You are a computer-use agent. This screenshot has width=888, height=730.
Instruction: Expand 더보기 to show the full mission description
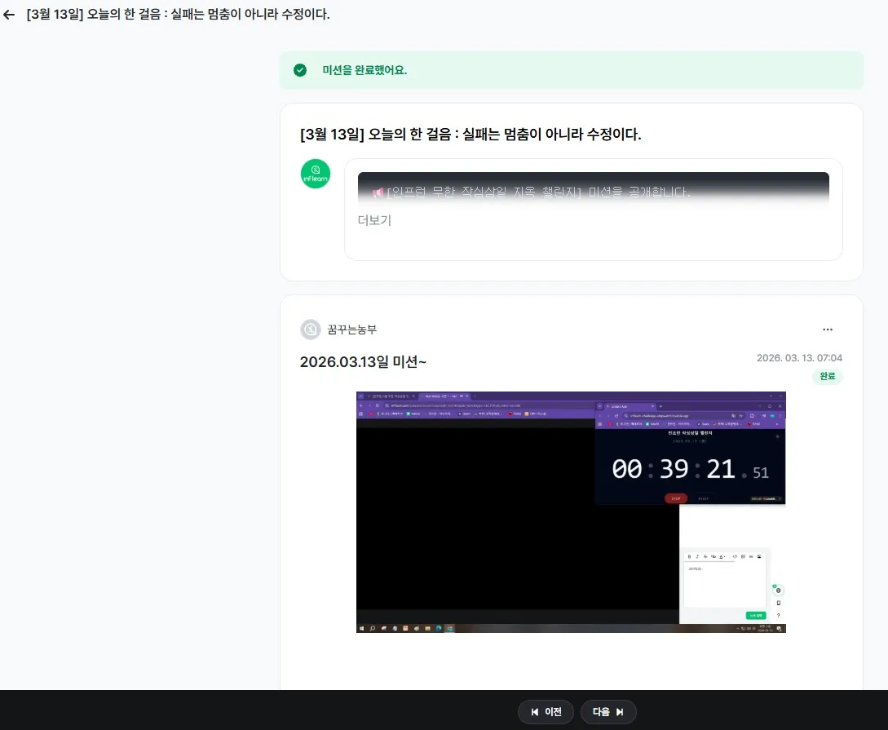tap(374, 220)
